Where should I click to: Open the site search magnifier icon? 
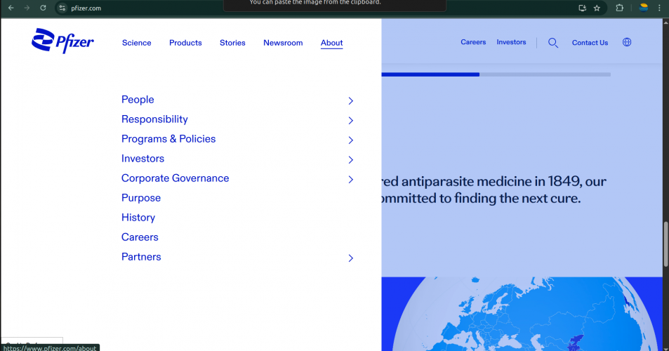553,43
